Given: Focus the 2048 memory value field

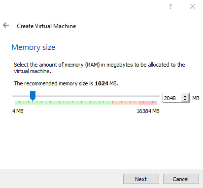Looking at the screenshot, I should coord(172,98).
